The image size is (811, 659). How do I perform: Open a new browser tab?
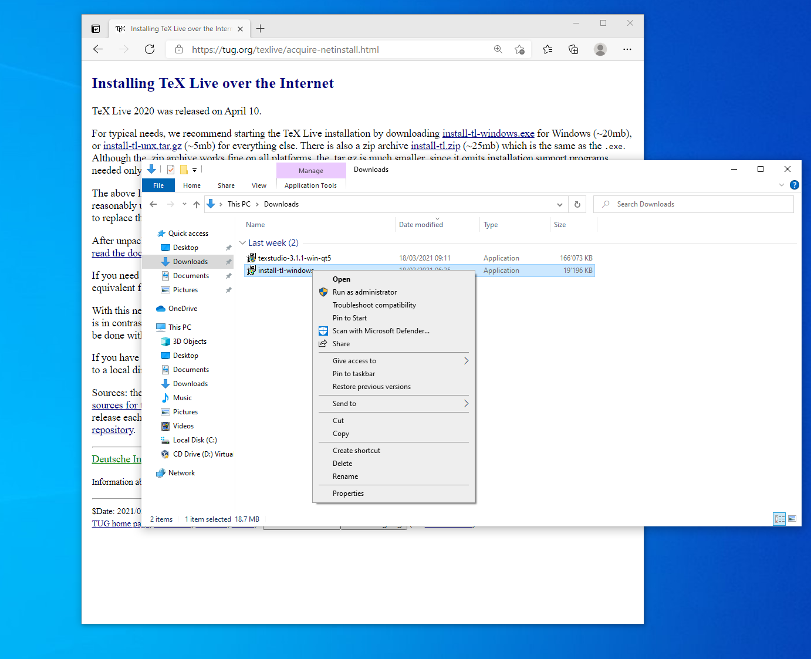[261, 29]
